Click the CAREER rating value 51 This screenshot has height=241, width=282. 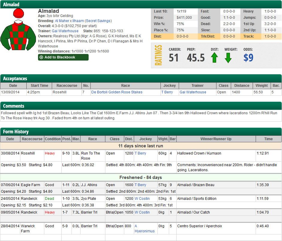pos(174,58)
